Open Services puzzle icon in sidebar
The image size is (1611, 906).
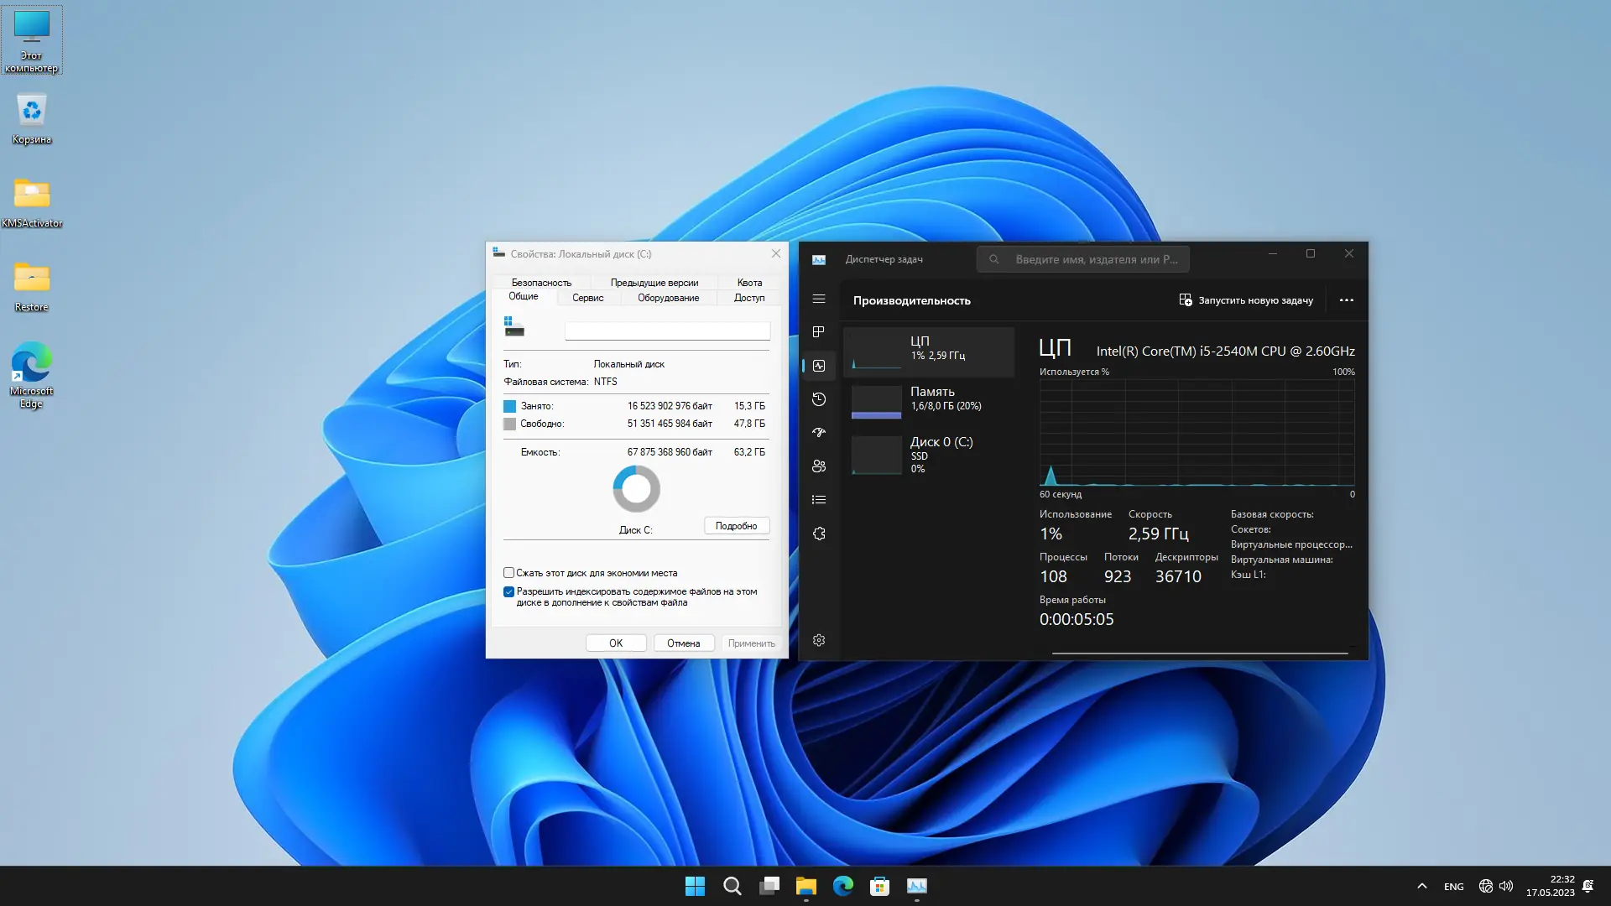(819, 534)
